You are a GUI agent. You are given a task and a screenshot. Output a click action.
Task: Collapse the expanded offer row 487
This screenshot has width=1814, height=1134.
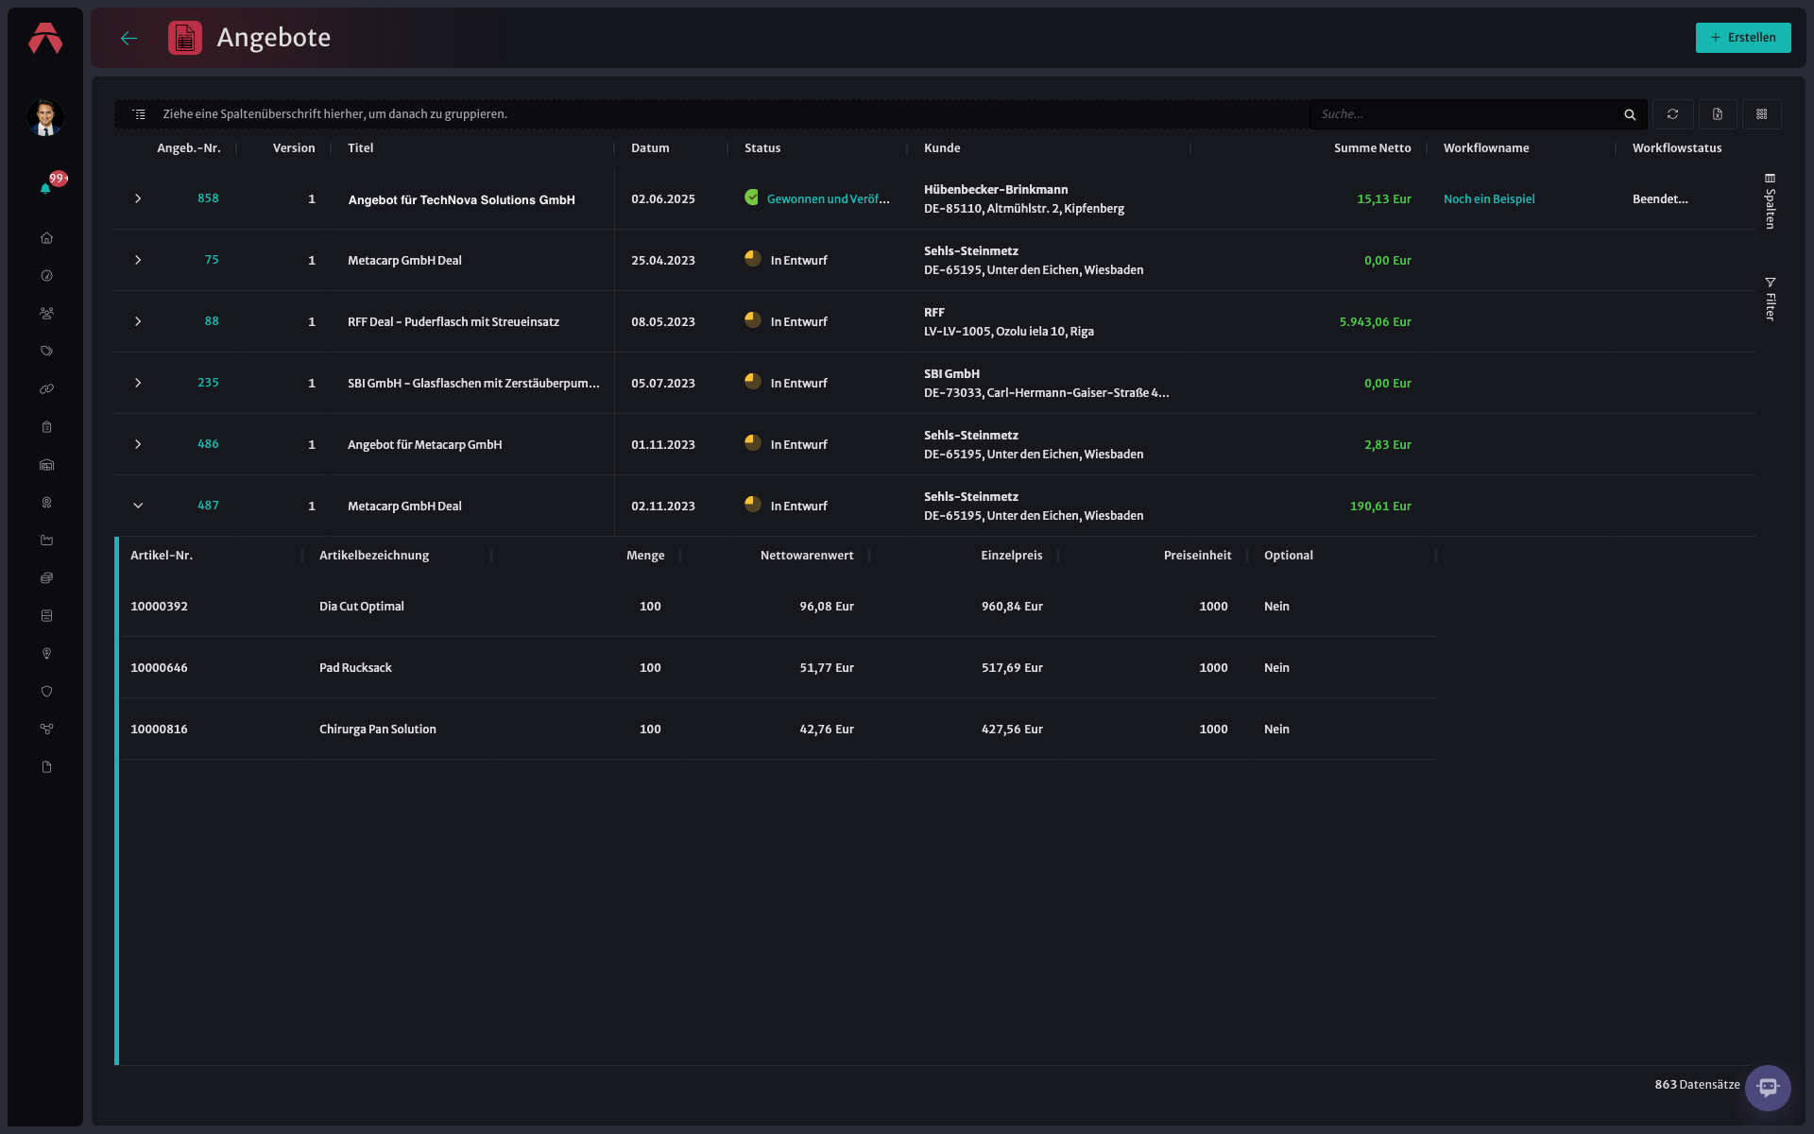tap(138, 506)
